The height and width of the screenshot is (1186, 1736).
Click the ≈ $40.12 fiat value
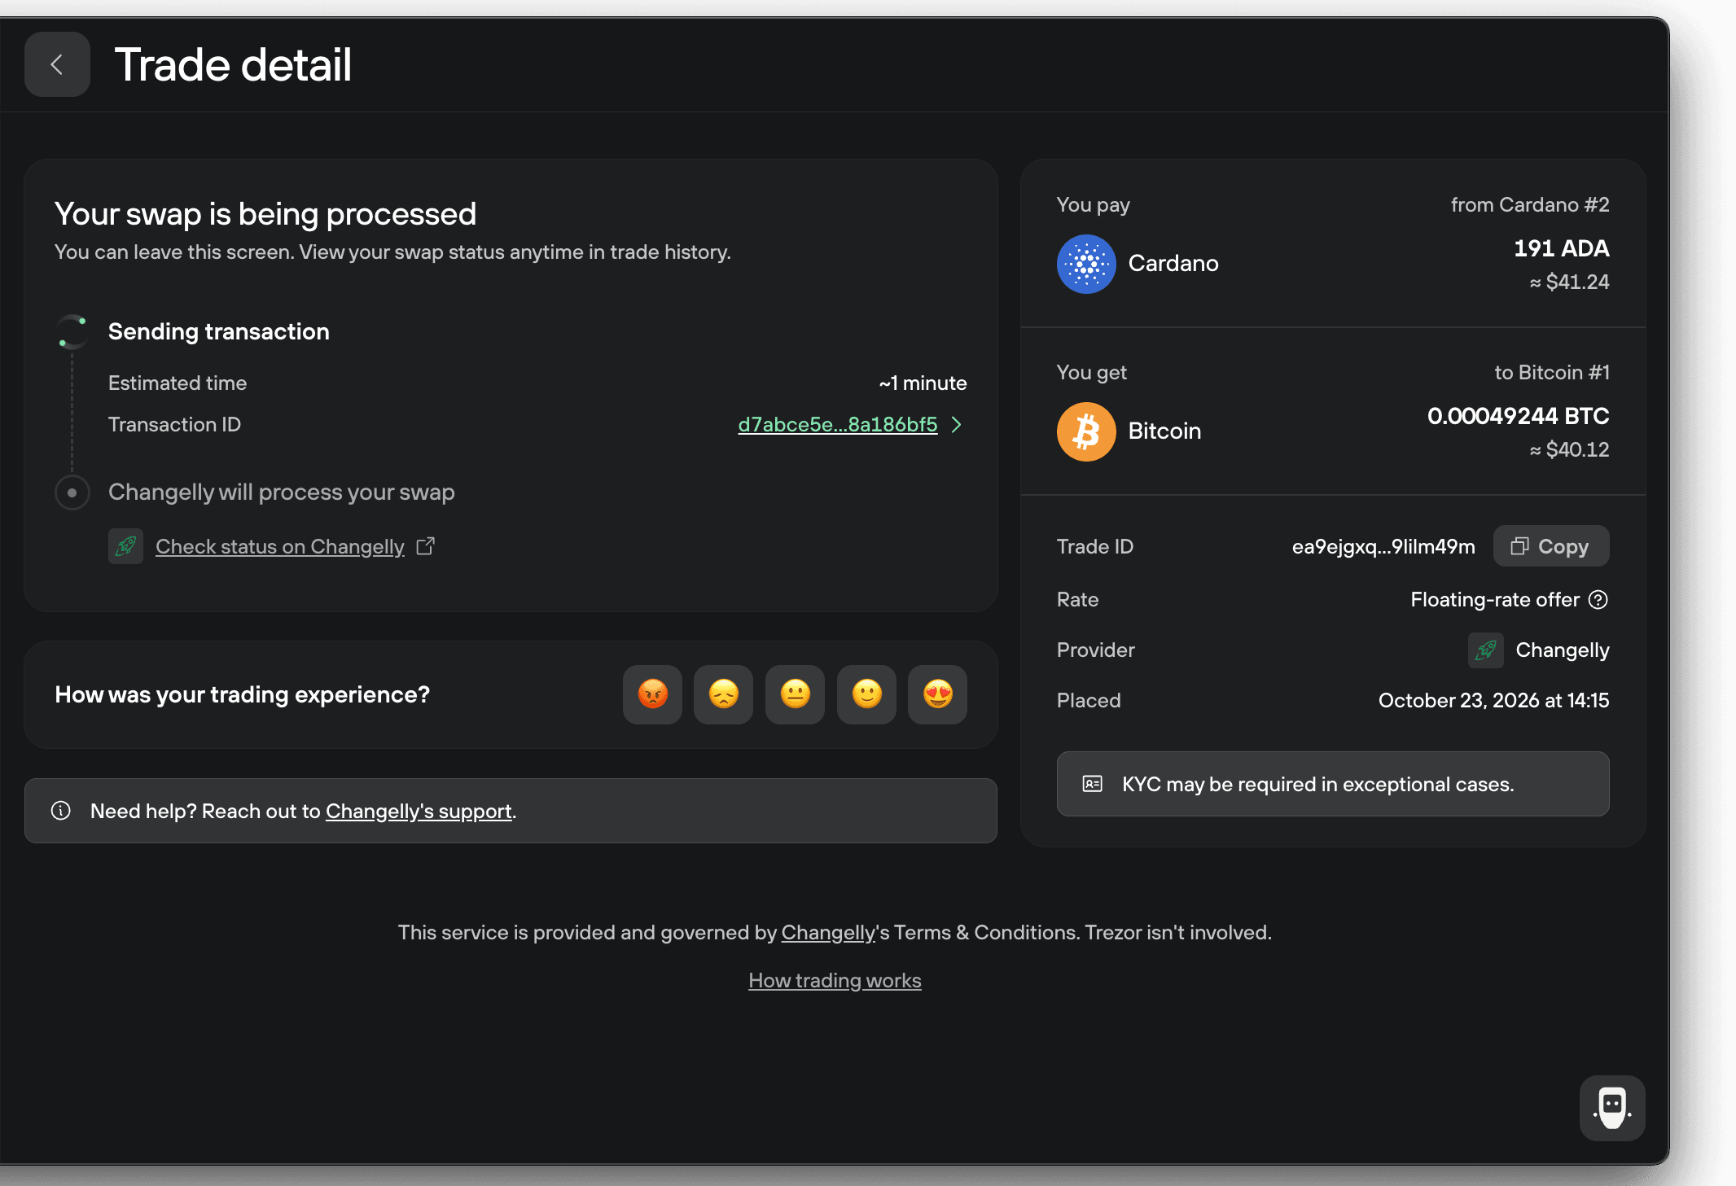tap(1569, 450)
